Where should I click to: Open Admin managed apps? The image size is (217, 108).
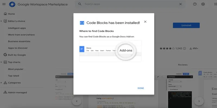tap(17, 92)
